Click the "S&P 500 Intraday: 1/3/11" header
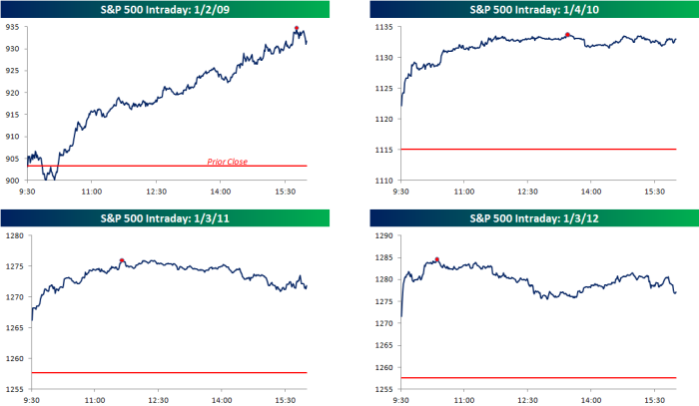 (168, 218)
